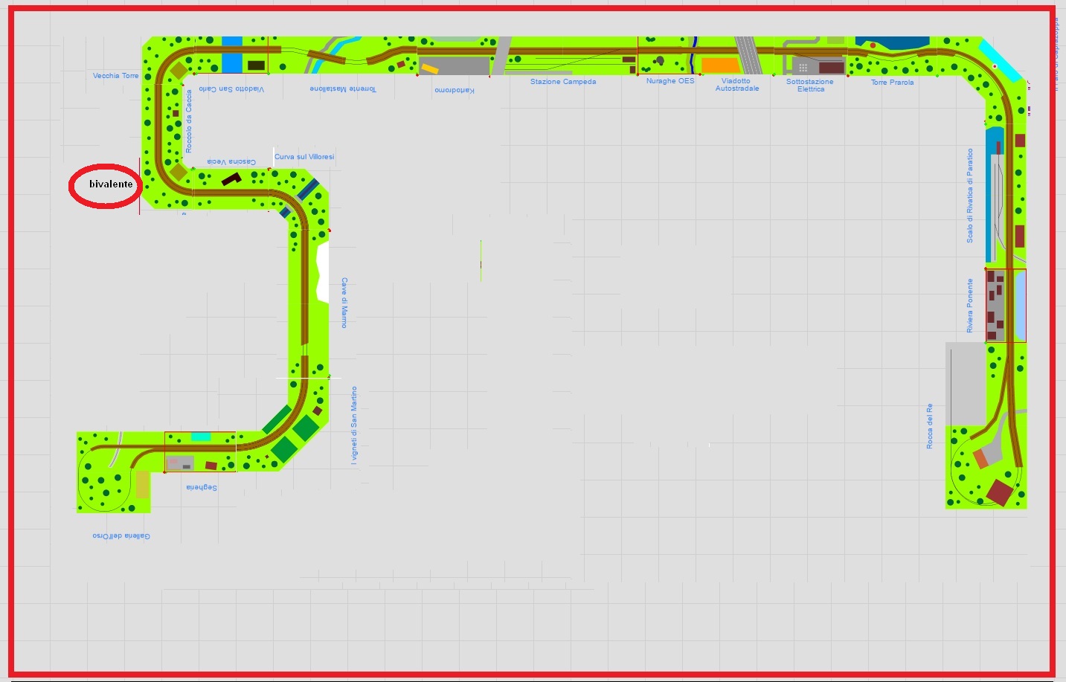Select the yellow kart object at Kartodromo
The image size is (1066, 682).
click(430, 68)
